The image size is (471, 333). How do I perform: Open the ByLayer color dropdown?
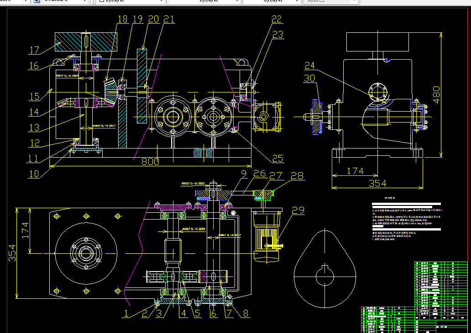pos(131,1)
